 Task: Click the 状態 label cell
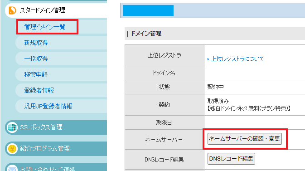point(165,87)
